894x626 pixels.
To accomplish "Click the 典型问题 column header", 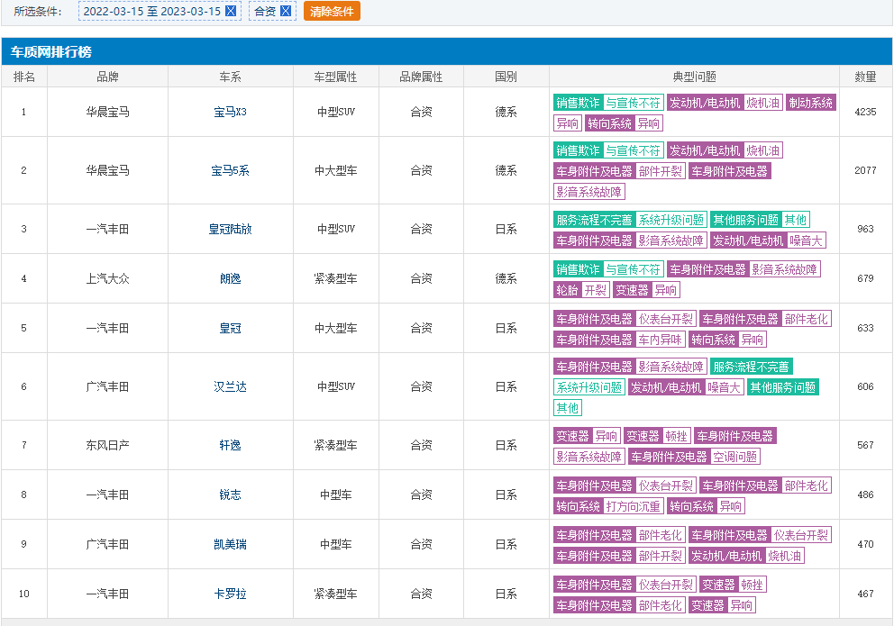I will pos(694,77).
